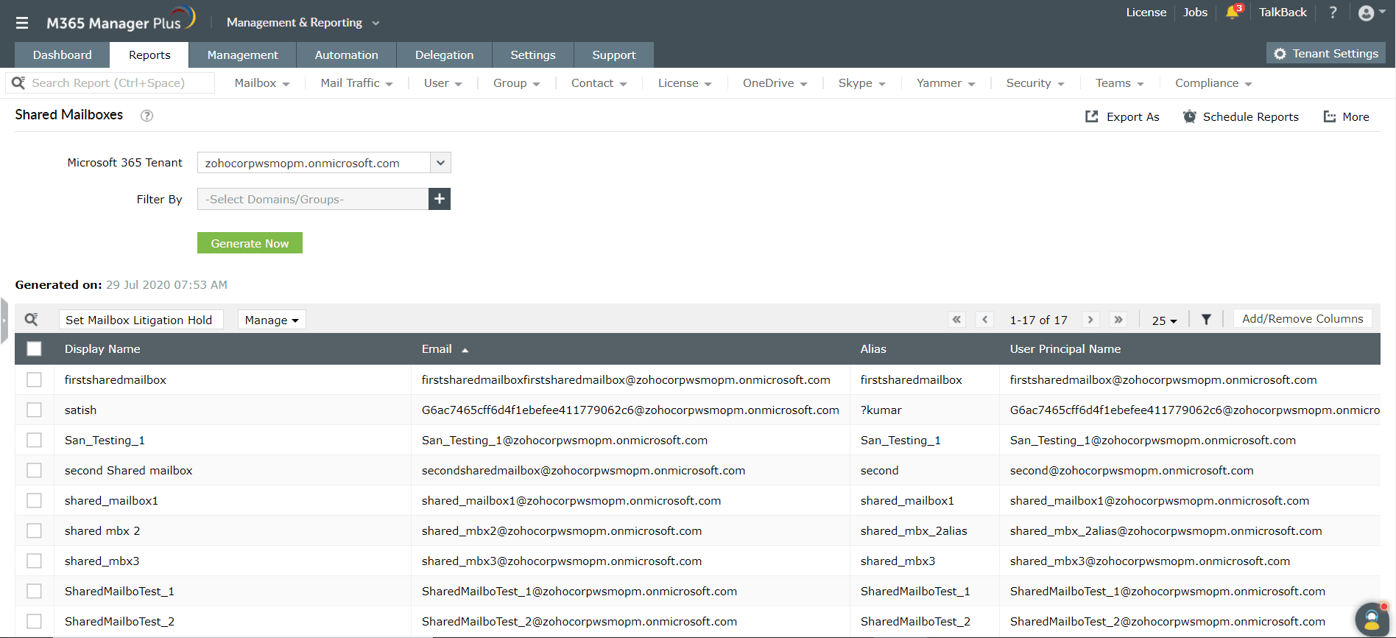Screen dimensions: 1396x638
Task: Expand the Management & Reporting dropdown
Action: point(303,23)
